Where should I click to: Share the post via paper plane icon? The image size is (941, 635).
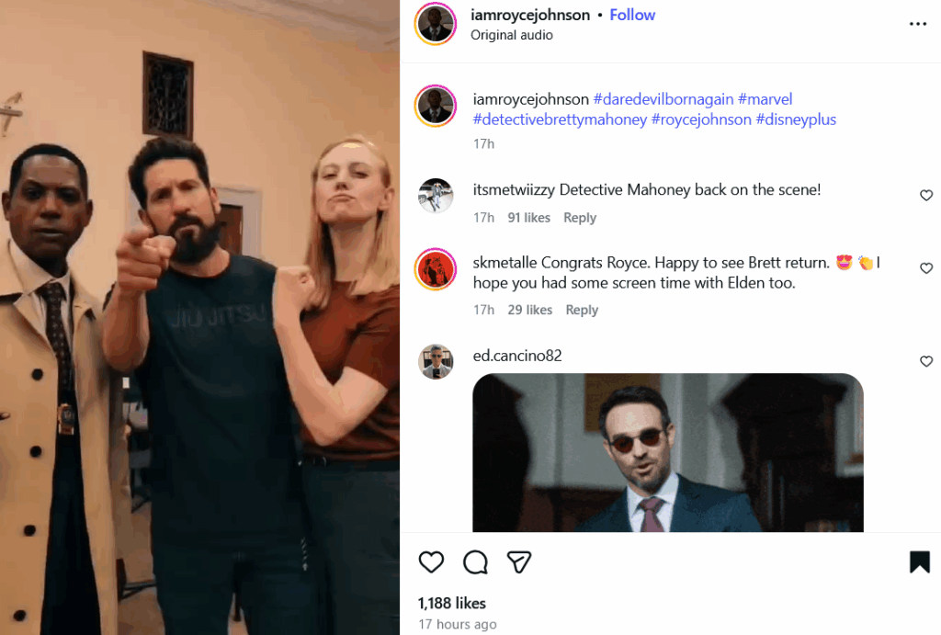click(x=520, y=562)
